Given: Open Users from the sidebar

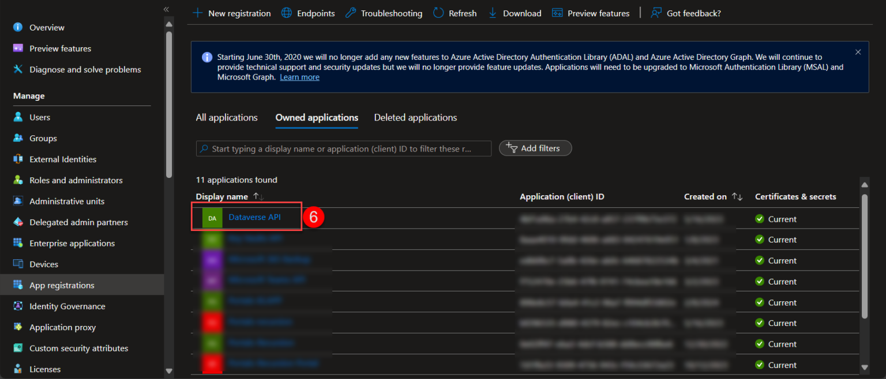Looking at the screenshot, I should tap(39, 117).
